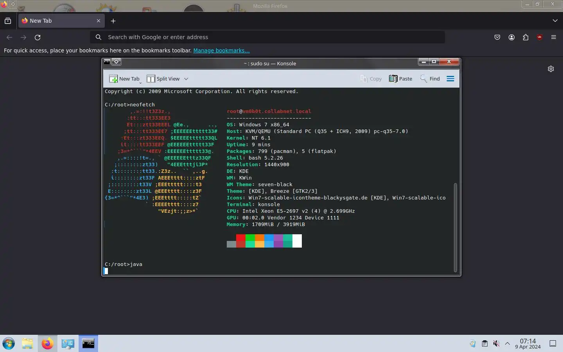563x352 pixels.
Task: Toggle the muted volume tray icon
Action: [496, 343]
